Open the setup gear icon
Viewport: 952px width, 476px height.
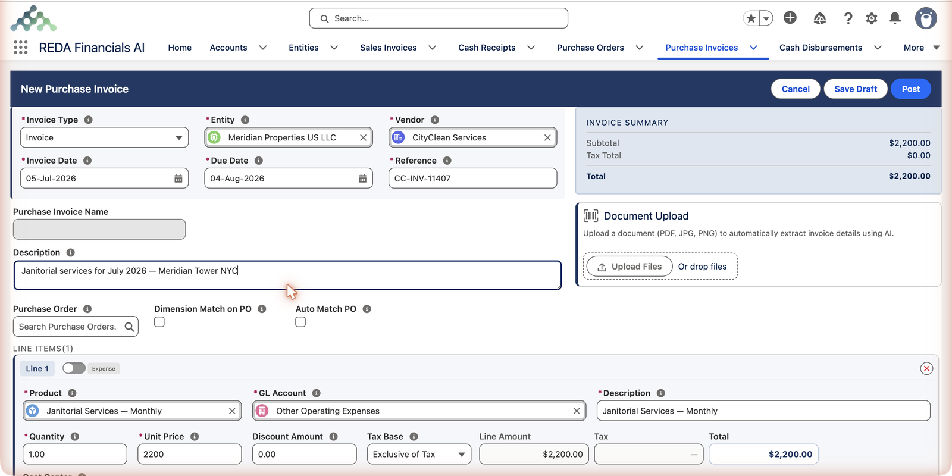click(x=872, y=18)
